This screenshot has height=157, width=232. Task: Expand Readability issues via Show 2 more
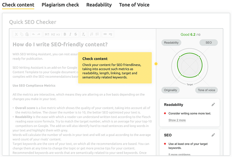click(177, 120)
